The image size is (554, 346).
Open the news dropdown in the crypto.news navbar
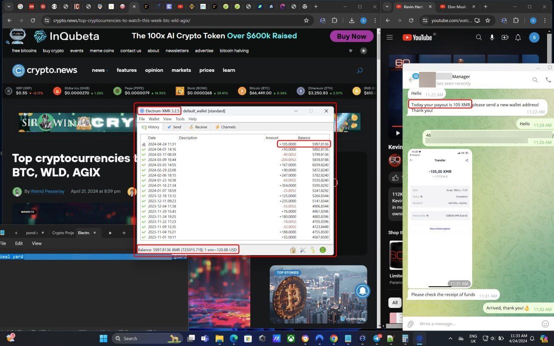point(100,70)
